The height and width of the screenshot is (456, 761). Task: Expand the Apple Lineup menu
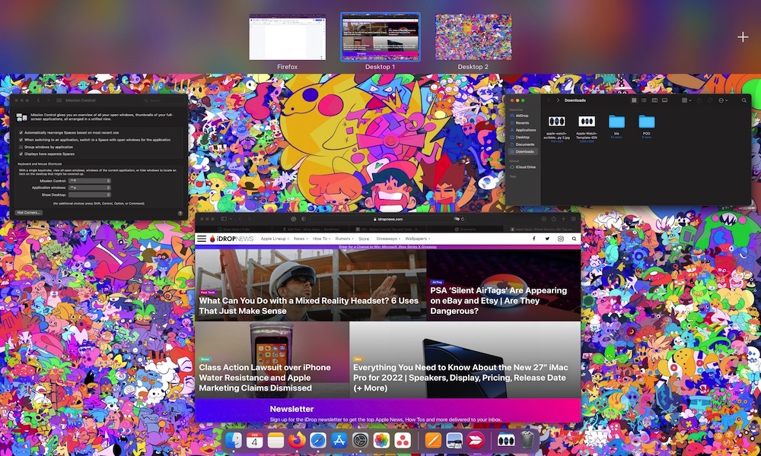(x=275, y=239)
